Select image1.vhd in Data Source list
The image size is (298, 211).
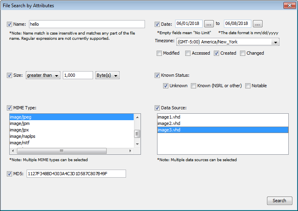[x=169, y=117]
